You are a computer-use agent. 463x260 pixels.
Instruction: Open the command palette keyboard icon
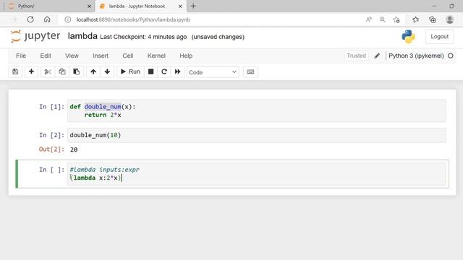(x=250, y=71)
